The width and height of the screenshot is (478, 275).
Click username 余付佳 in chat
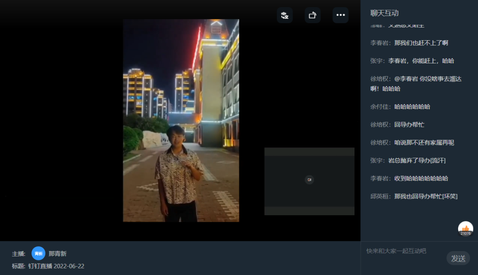point(380,106)
